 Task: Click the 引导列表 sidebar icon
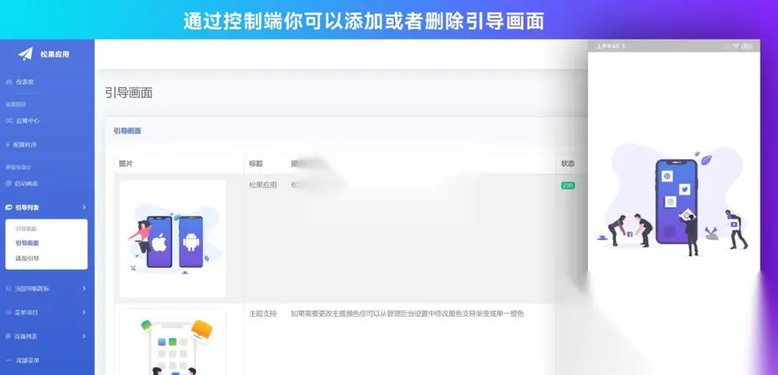pyautogui.click(x=9, y=207)
